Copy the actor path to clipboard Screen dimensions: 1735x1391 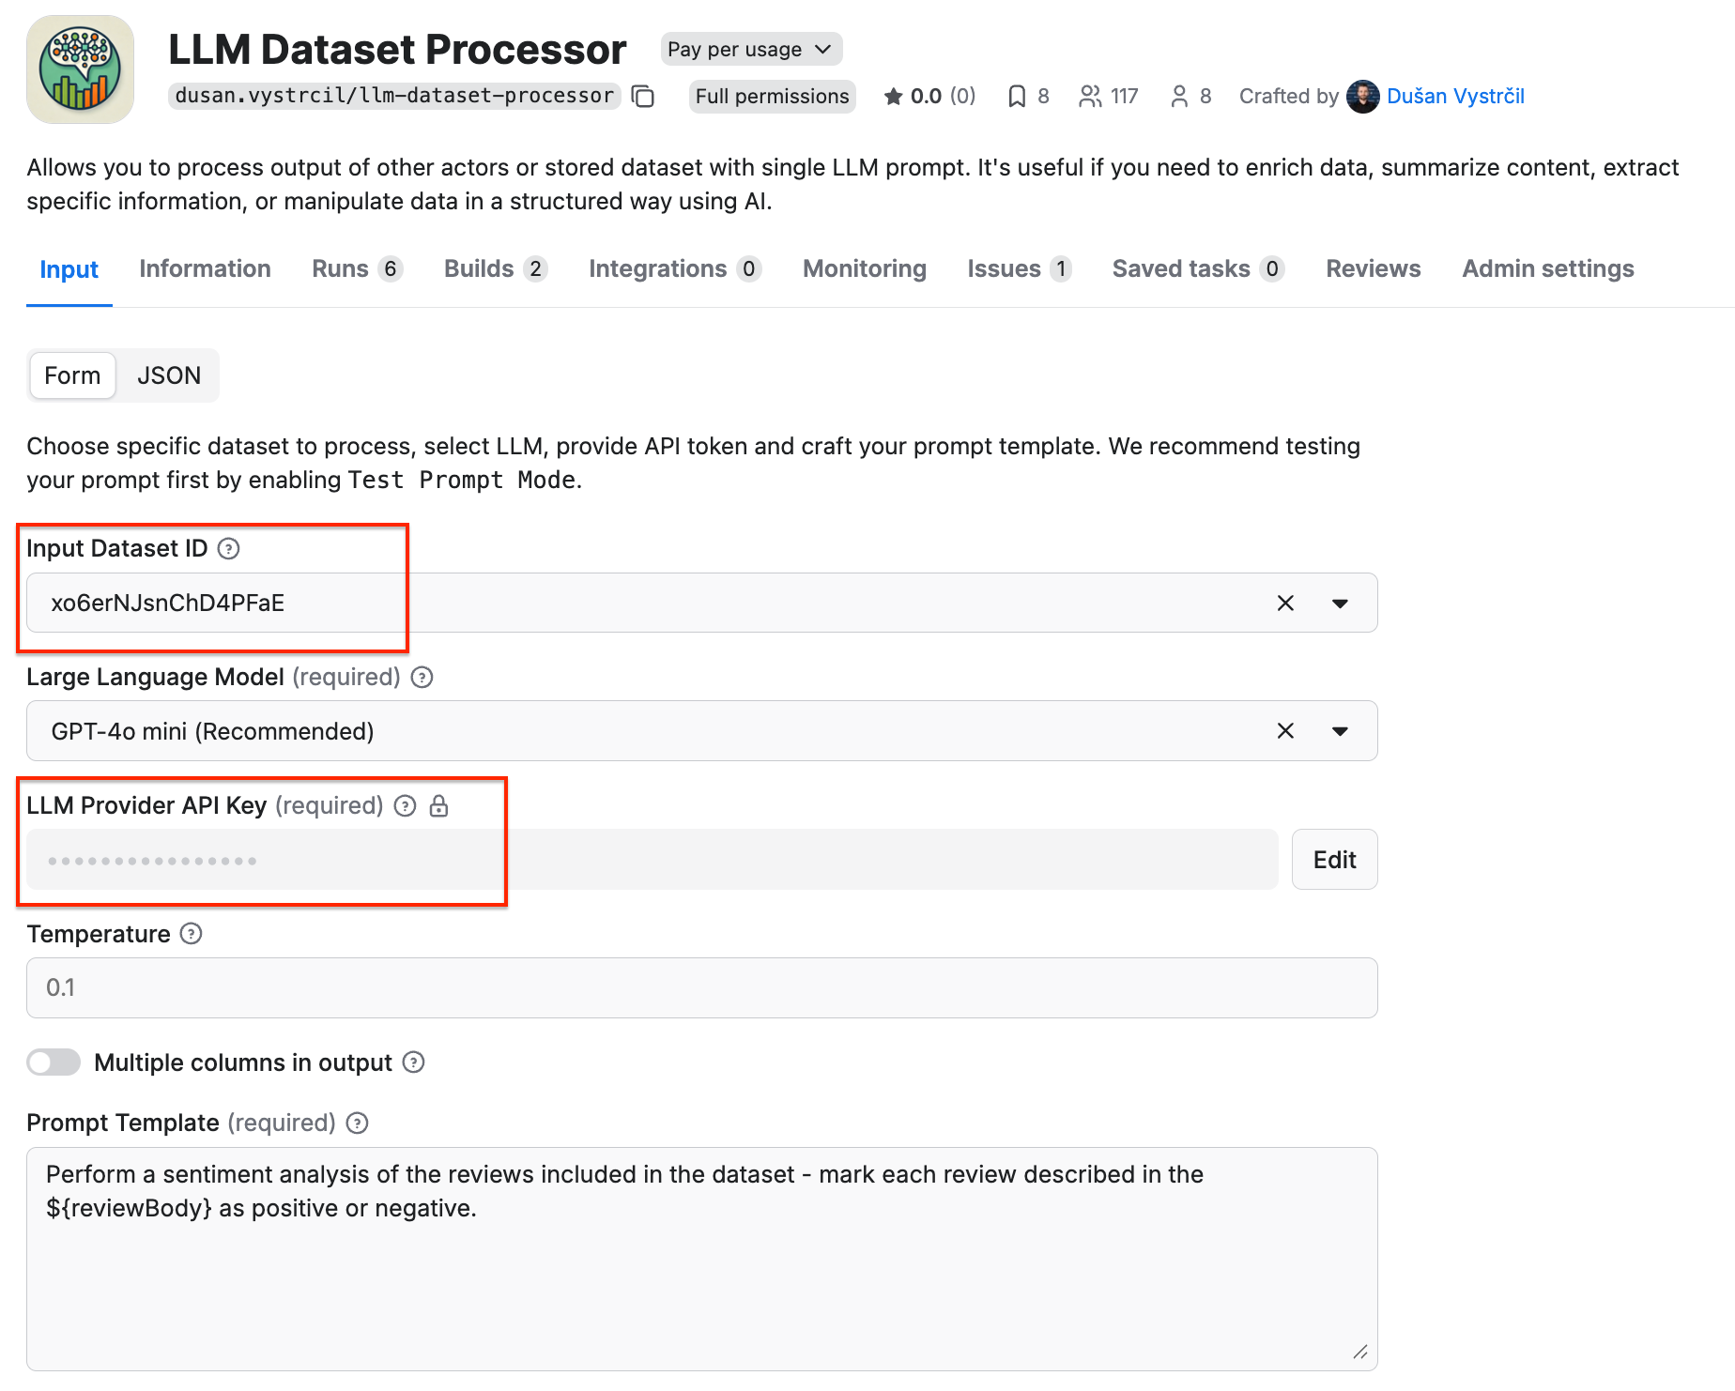coord(643,96)
